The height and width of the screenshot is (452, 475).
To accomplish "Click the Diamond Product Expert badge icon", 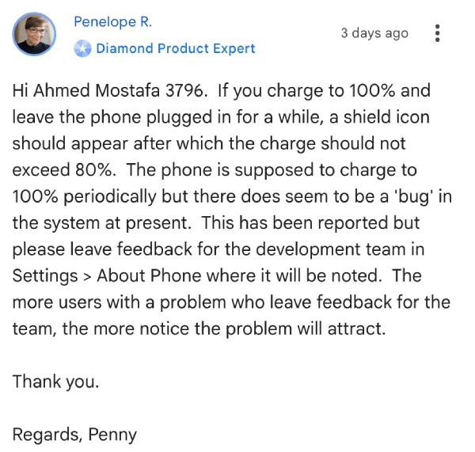I will tap(82, 49).
